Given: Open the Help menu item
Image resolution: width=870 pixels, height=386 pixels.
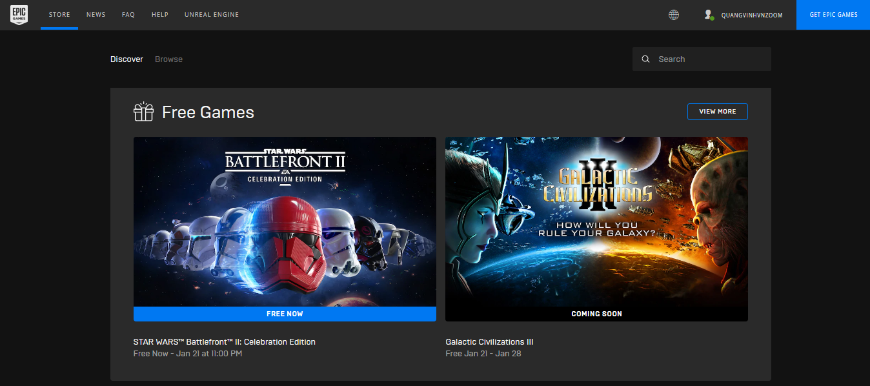Looking at the screenshot, I should point(160,15).
